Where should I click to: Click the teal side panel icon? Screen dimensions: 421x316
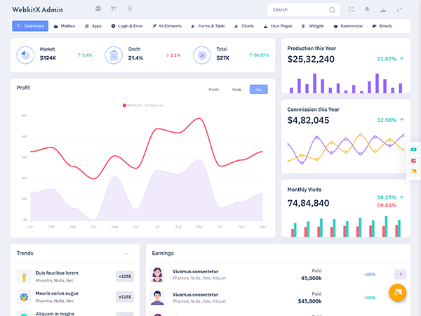click(414, 150)
